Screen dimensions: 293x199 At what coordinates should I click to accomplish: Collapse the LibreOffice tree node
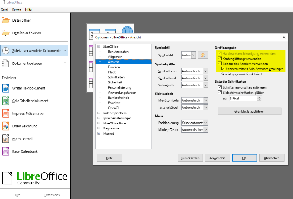[99, 46]
